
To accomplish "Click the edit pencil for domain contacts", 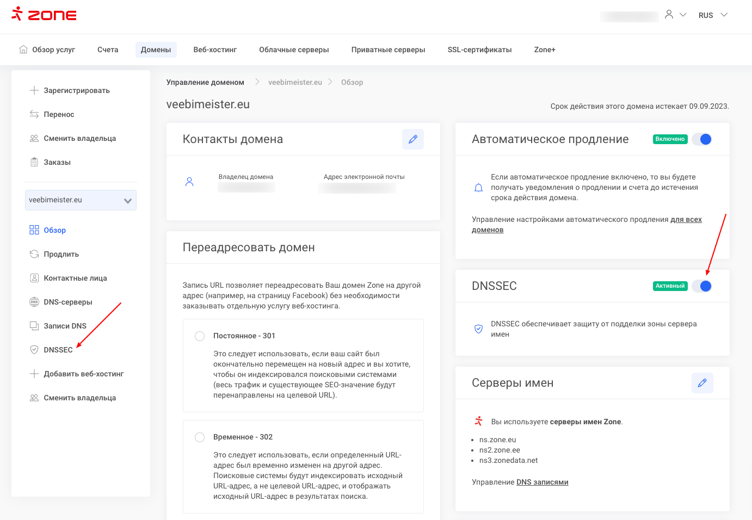I will [x=412, y=139].
